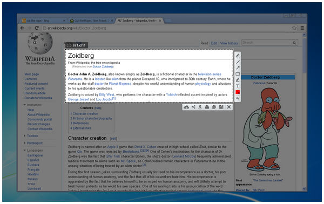Switch to the 'cut the rope - Bing' tab
The height and width of the screenshot is (204, 324).
43,21
